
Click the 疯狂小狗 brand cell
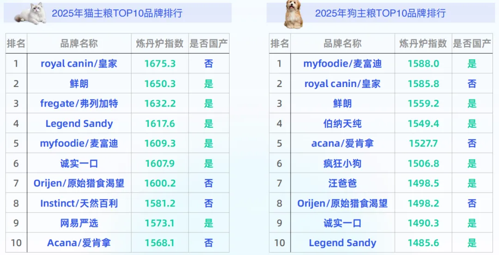[342, 163]
